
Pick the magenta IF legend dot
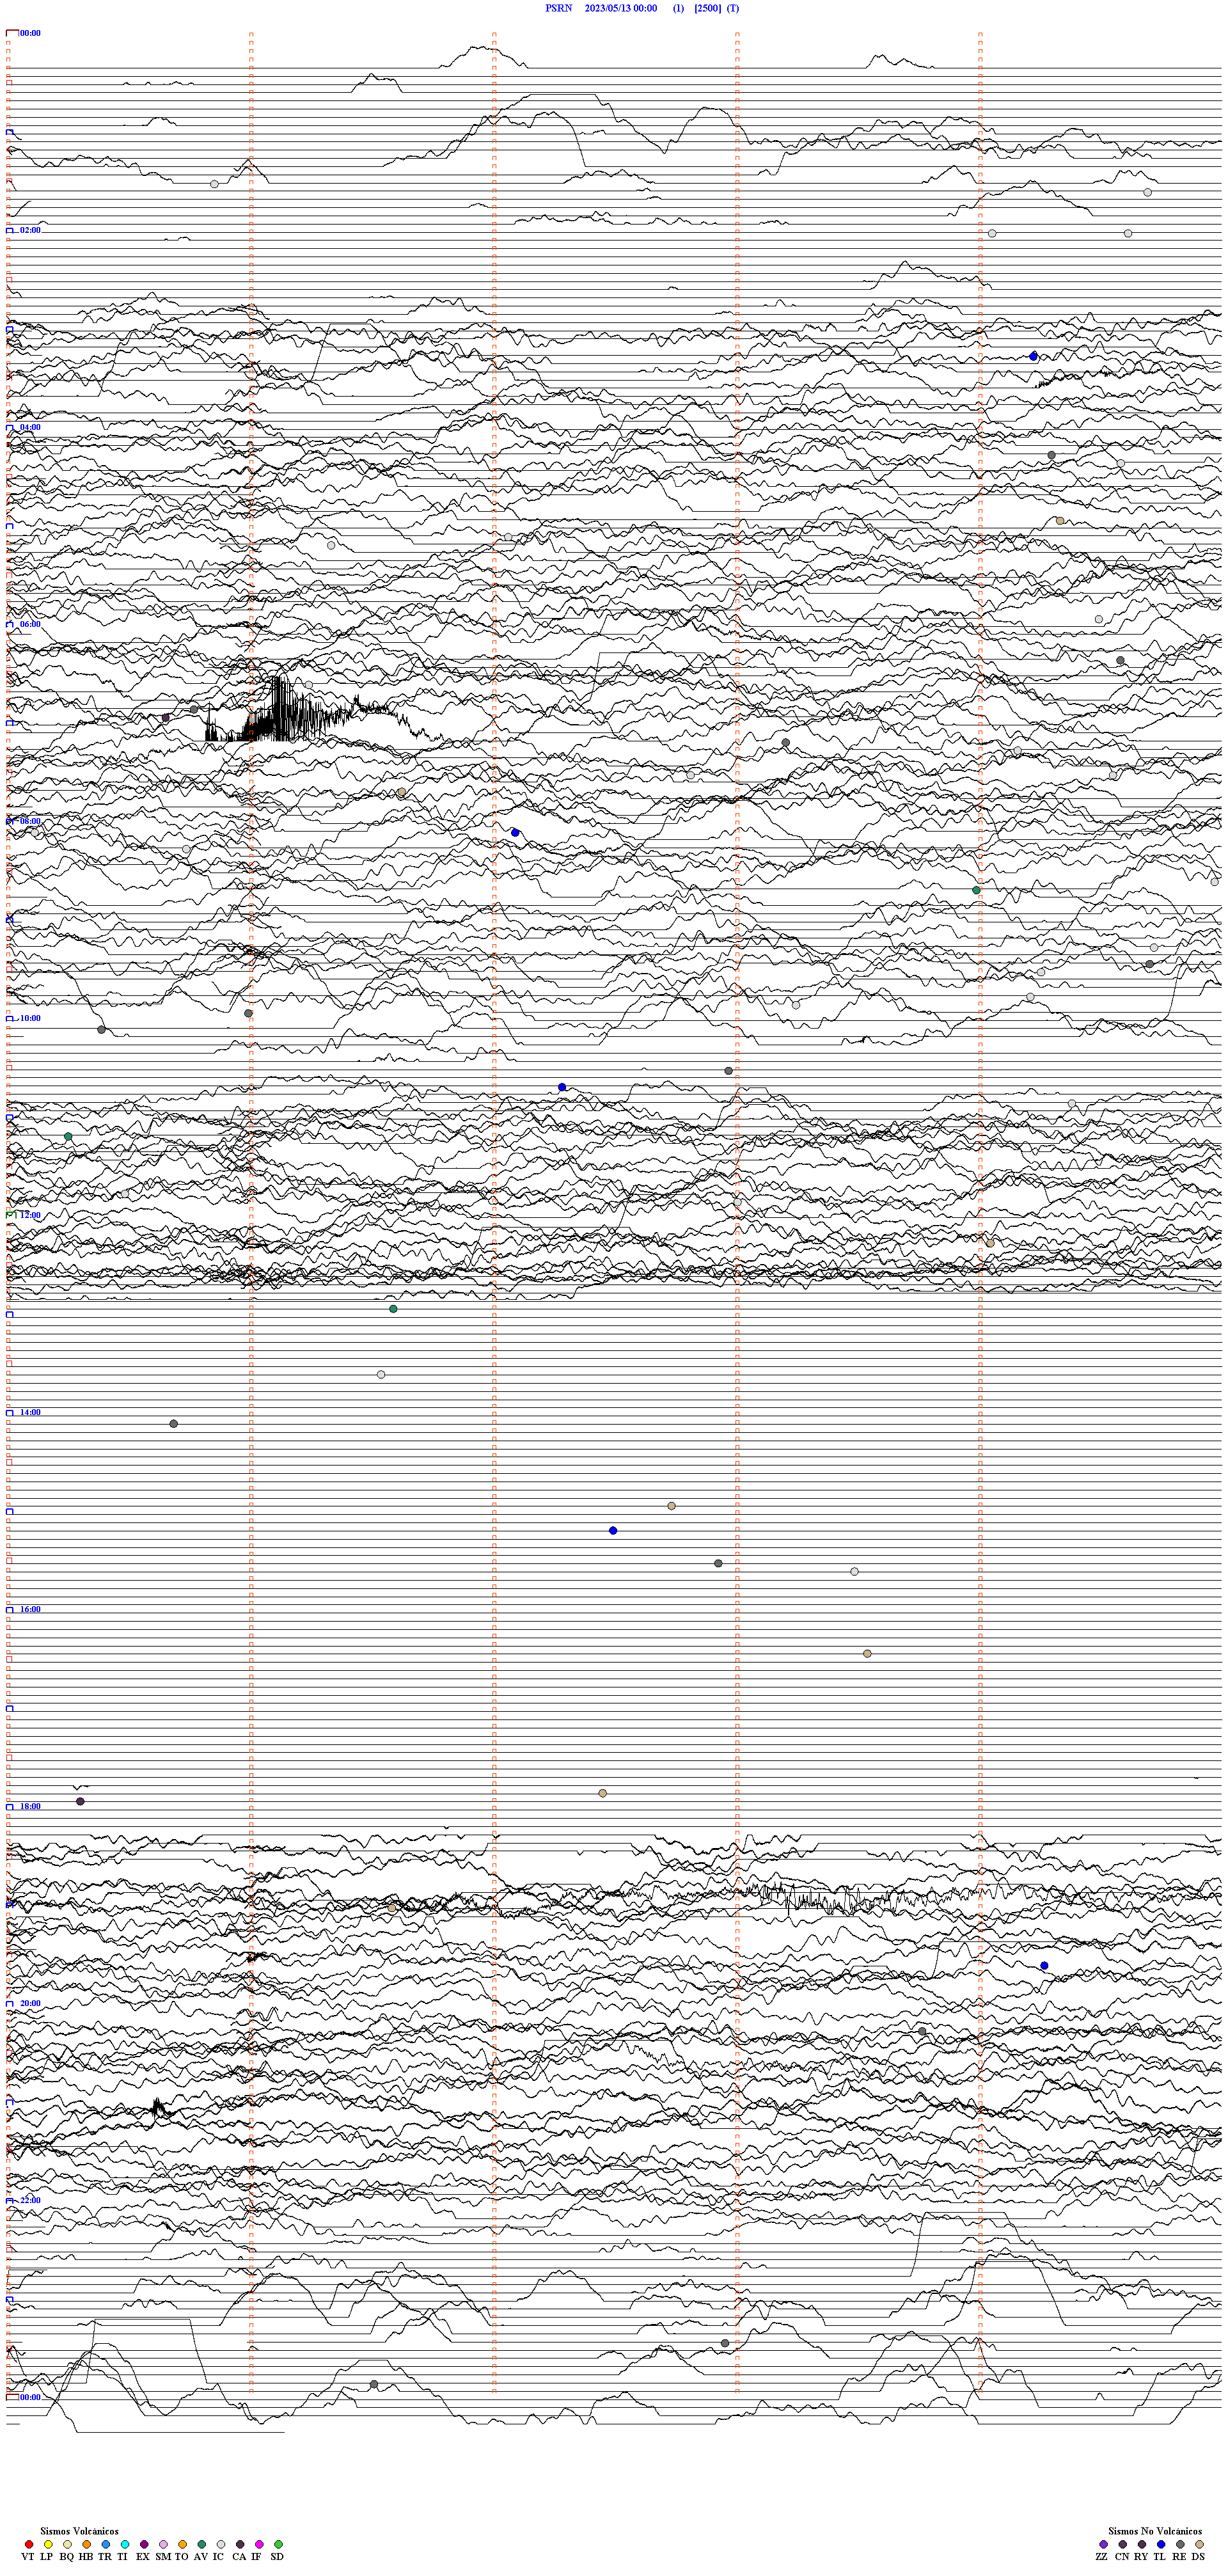(x=260, y=2544)
